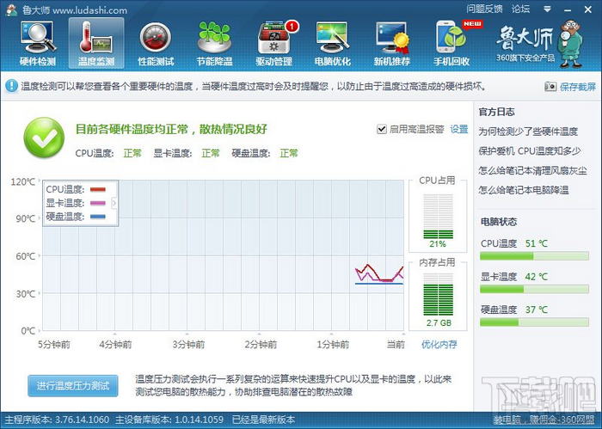602x429 pixels.
Task: Click the blue info exclamation icon
Action: (11, 86)
